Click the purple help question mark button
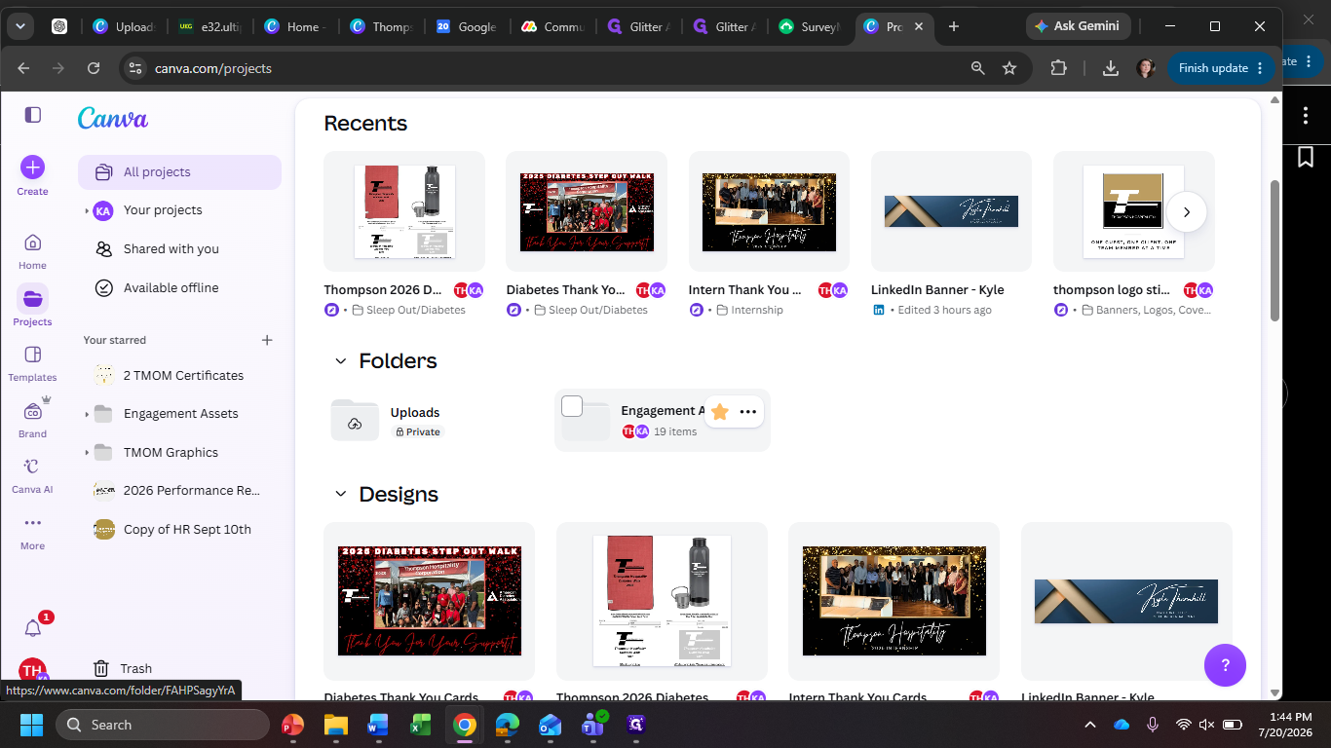The width and height of the screenshot is (1331, 748). click(1226, 666)
